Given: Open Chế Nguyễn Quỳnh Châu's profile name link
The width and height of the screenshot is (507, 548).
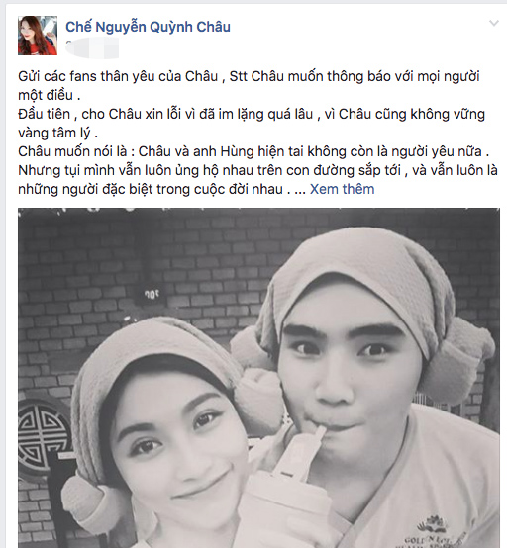Looking at the screenshot, I should tap(148, 27).
